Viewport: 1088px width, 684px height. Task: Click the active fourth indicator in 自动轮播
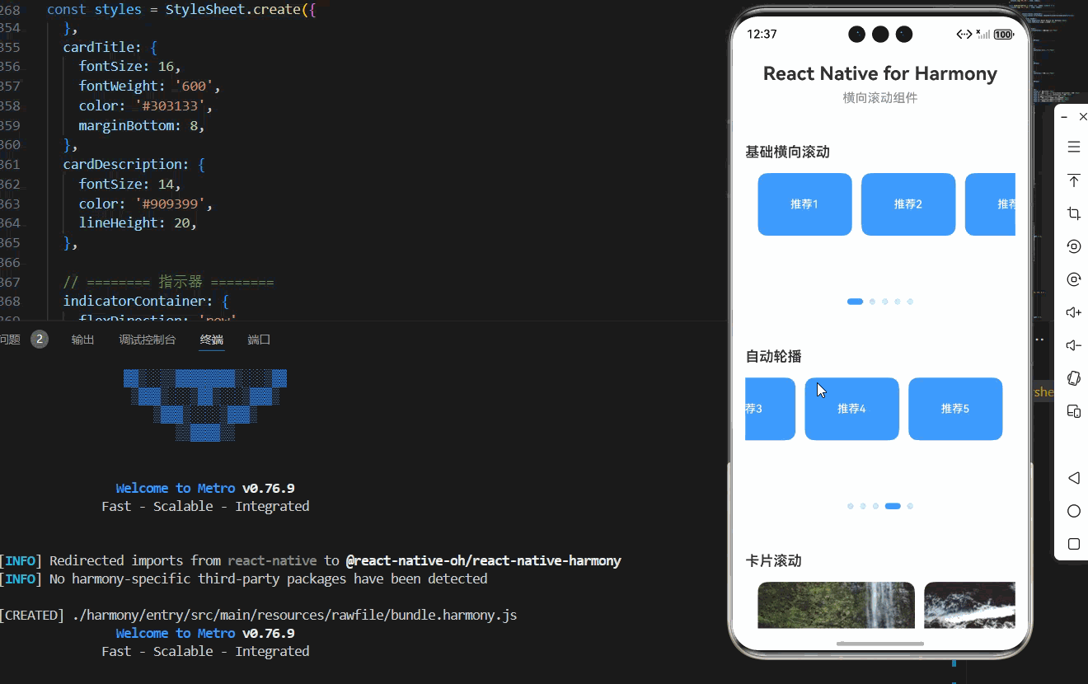[893, 506]
